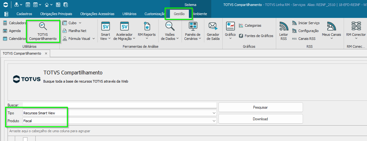
Task: Click the 'Arraste aqui o cabeçalho' grouping panel text
Action: pyautogui.click(x=50, y=131)
